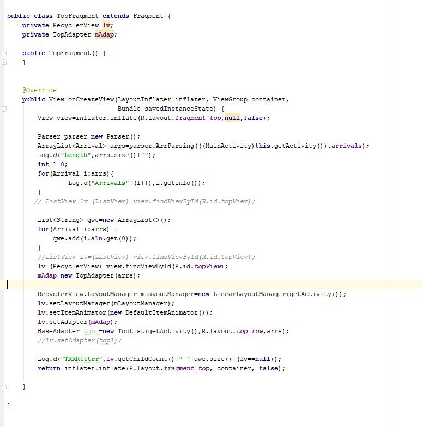Click the 'ArrParsing' method call
This screenshot has height=427, width=422.
point(175,146)
